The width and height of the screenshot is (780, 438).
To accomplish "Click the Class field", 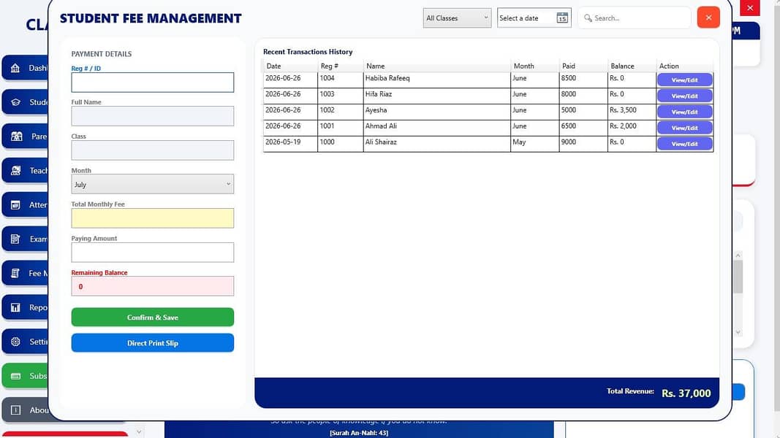I will point(152,150).
